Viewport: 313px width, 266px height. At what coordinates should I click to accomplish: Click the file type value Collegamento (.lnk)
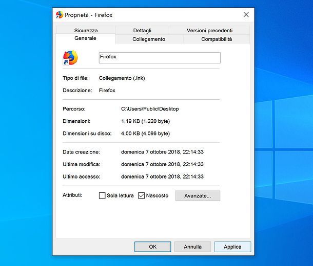[x=122, y=78]
